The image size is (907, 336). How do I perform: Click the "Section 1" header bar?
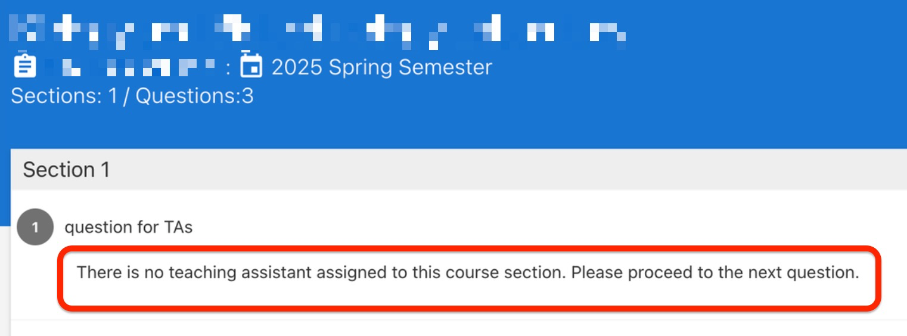coord(67,170)
